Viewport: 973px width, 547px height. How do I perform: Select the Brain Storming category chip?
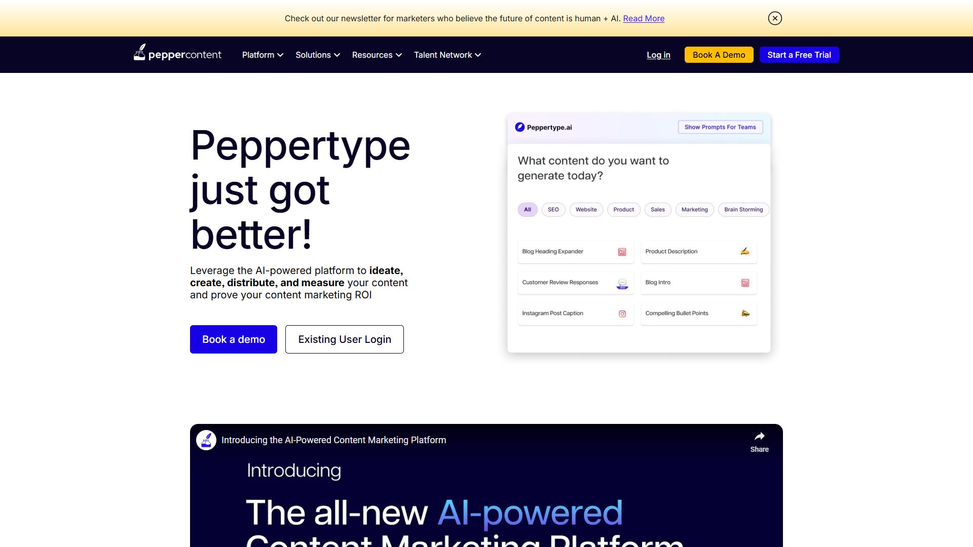click(x=743, y=210)
